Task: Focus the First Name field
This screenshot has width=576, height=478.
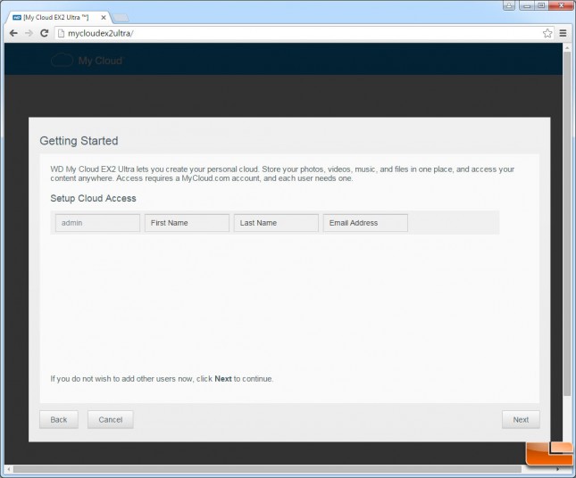Action: [x=187, y=223]
